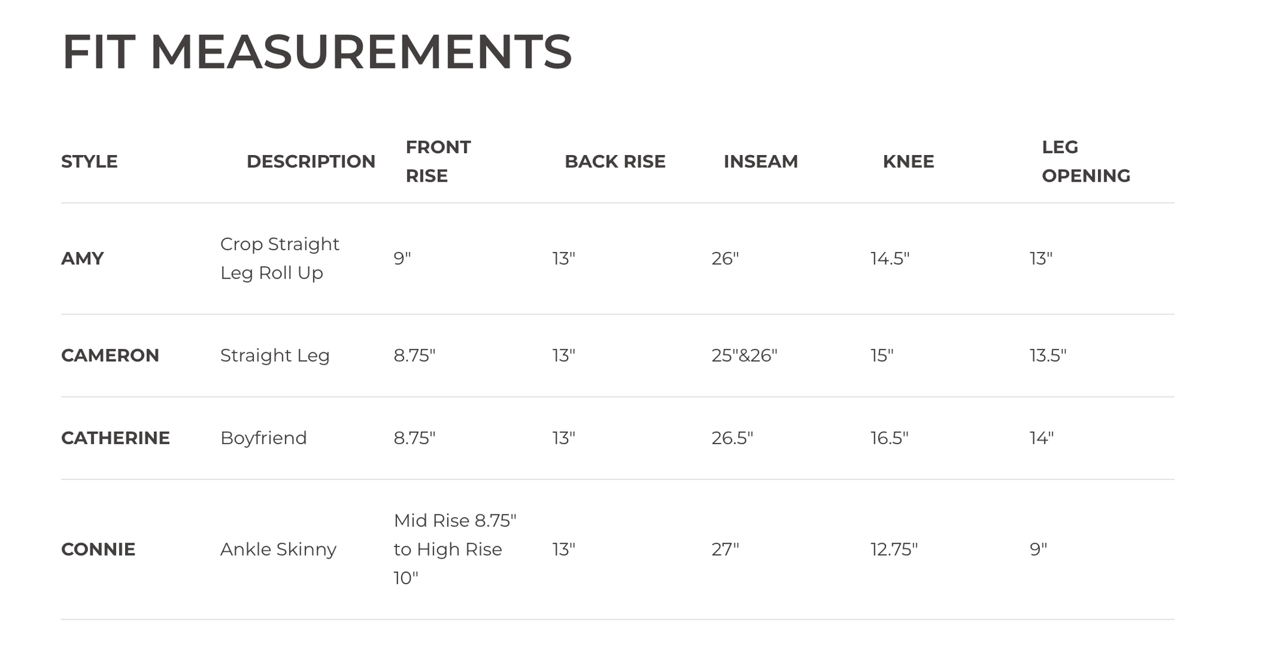This screenshot has width=1268, height=650.
Task: Select the INSEAM column header
Action: [760, 162]
